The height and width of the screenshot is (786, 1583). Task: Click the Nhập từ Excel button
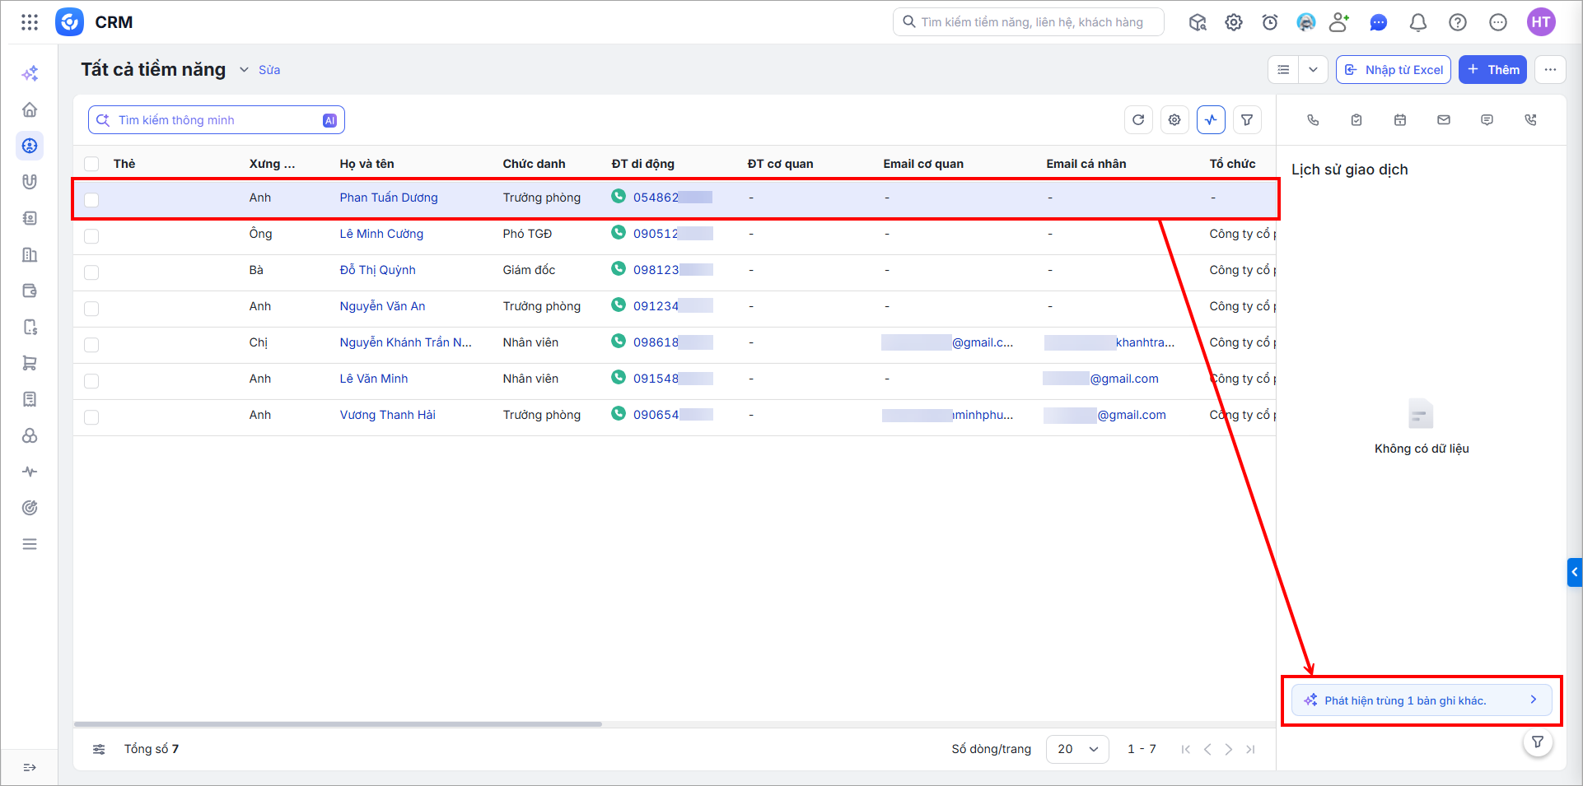[1394, 70]
